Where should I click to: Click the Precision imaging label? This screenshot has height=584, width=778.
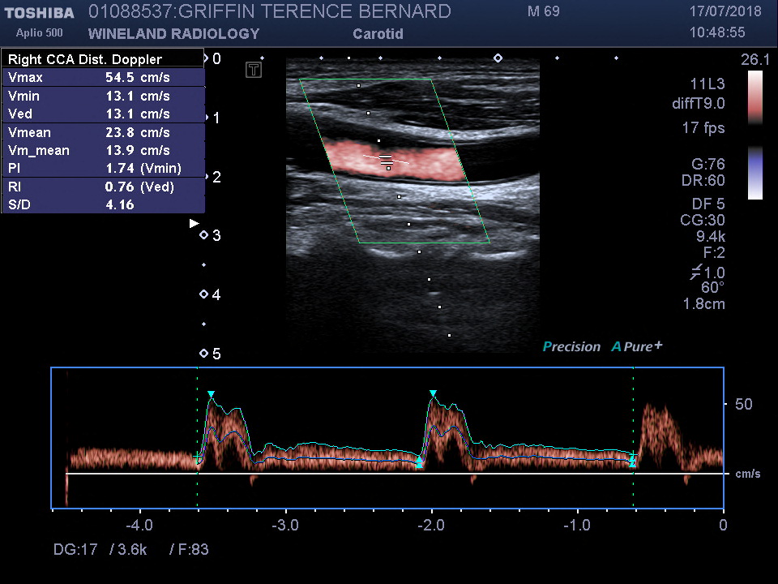coord(571,346)
